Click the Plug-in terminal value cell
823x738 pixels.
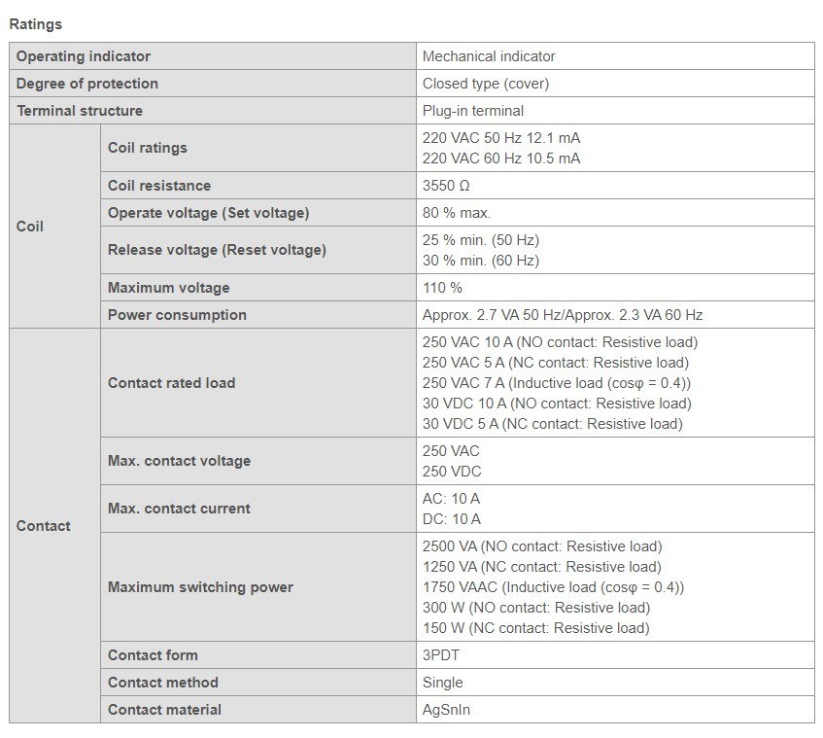[x=473, y=111]
